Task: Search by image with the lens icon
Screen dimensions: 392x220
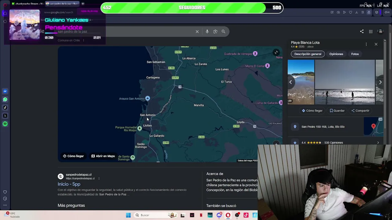Action: click(x=215, y=31)
